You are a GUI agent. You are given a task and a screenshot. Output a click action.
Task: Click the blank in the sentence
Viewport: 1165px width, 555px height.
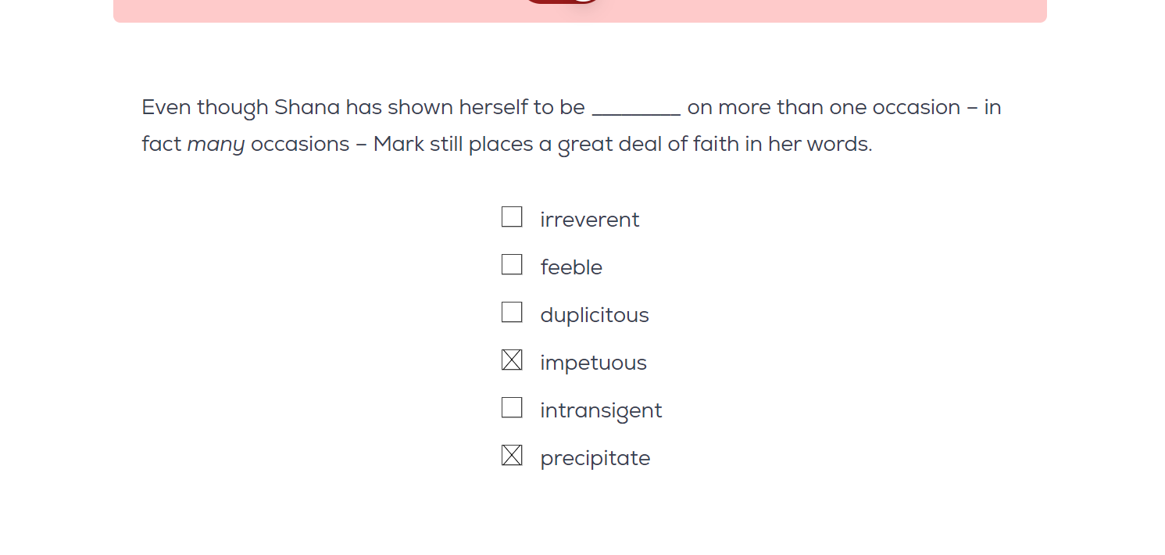[636, 108]
